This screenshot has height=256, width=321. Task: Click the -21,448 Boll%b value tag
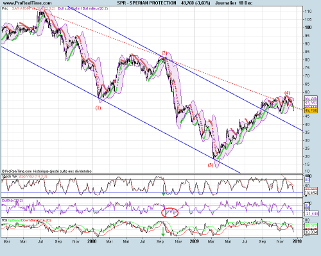(x=311, y=214)
